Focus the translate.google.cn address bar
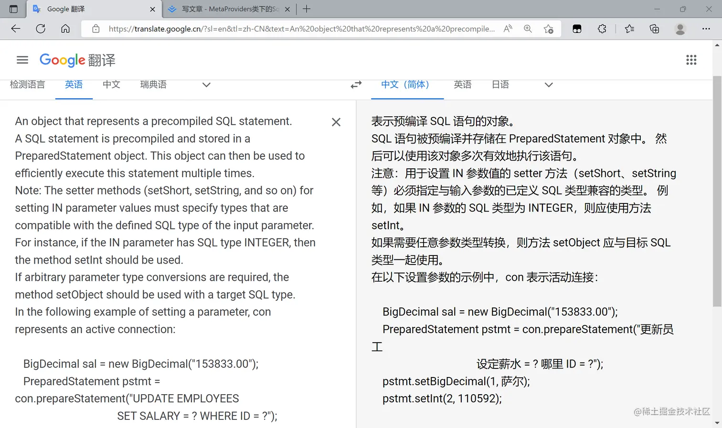722x428 pixels. (x=301, y=29)
